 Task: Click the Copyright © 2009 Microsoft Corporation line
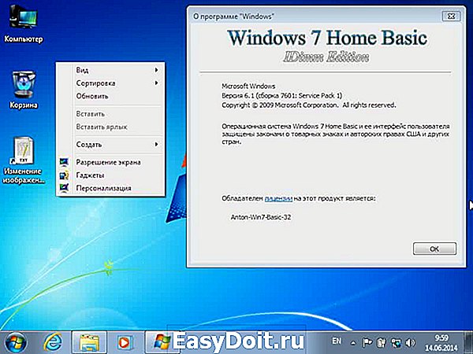(x=309, y=105)
